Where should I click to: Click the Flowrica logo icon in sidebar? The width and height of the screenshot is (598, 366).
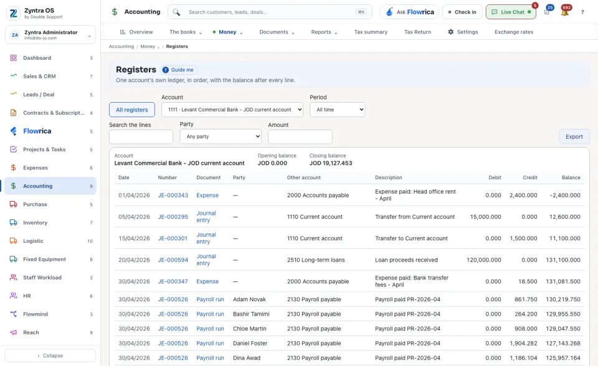[13, 131]
